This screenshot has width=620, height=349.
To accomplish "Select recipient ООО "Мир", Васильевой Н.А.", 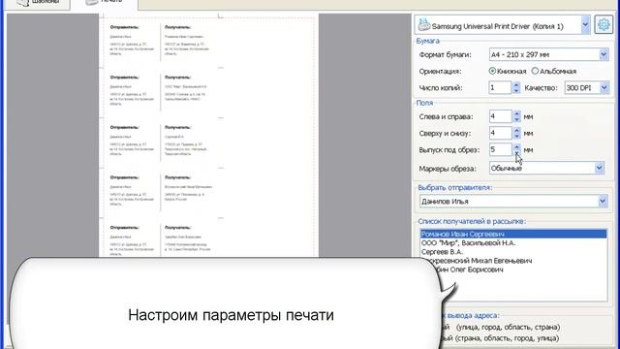I will 513,243.
